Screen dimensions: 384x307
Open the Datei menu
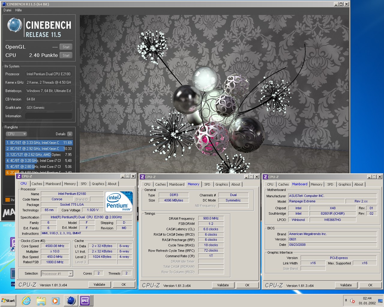[7, 10]
